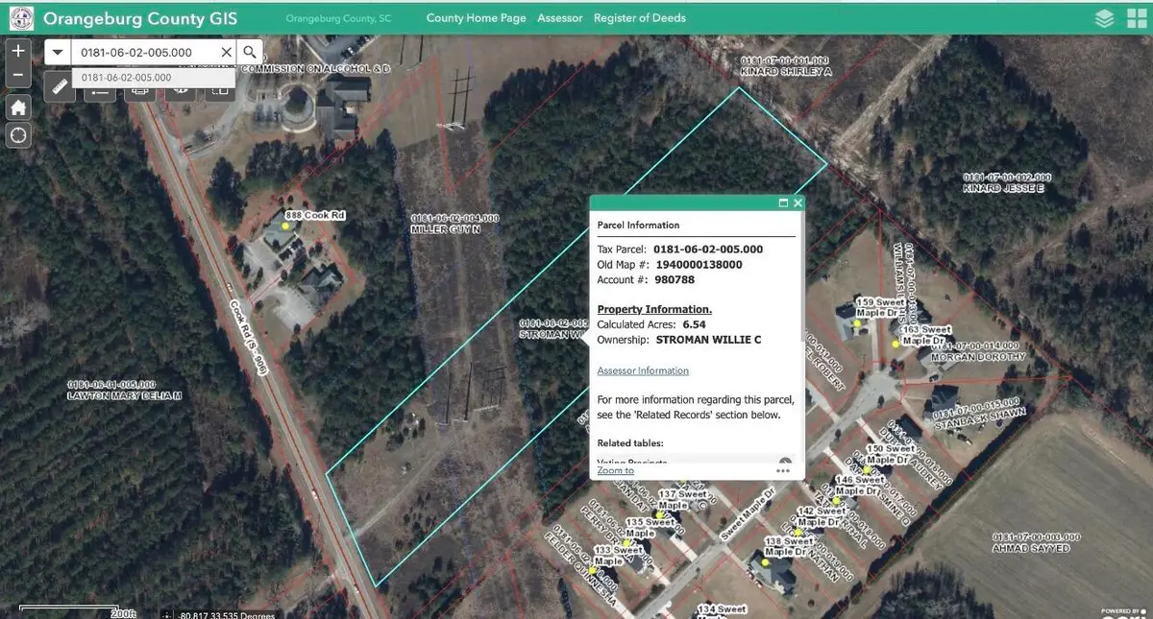Select the measurement ruler tool
The image size is (1153, 619).
tap(59, 86)
